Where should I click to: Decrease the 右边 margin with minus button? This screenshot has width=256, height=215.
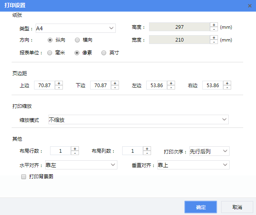[227, 88]
